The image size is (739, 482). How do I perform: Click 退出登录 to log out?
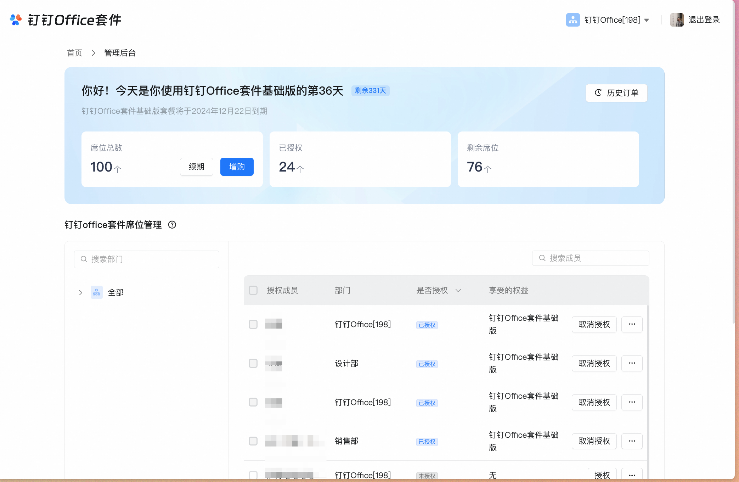click(704, 20)
